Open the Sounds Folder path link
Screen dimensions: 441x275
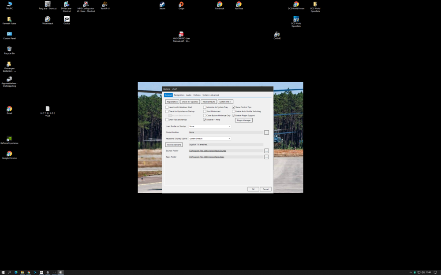coord(208,150)
